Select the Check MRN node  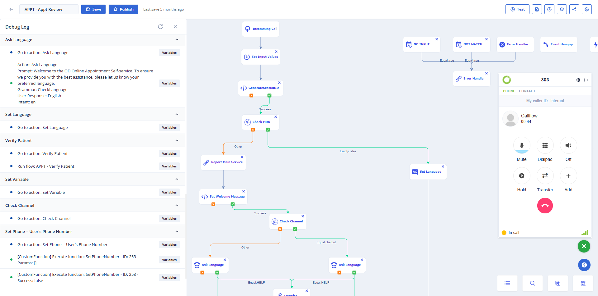(x=261, y=122)
